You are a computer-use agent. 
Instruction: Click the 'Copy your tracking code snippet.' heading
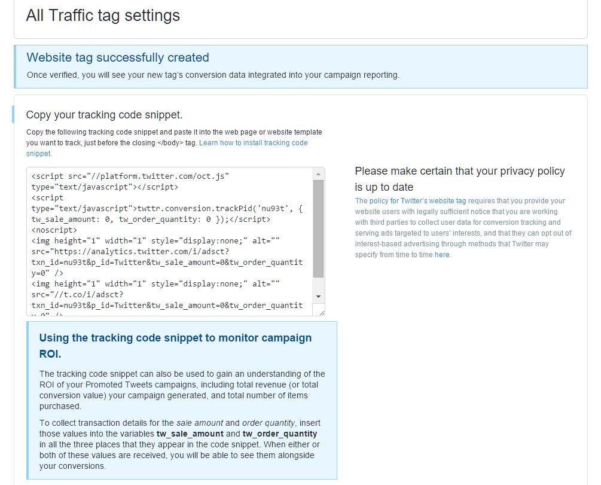pyautogui.click(x=104, y=115)
